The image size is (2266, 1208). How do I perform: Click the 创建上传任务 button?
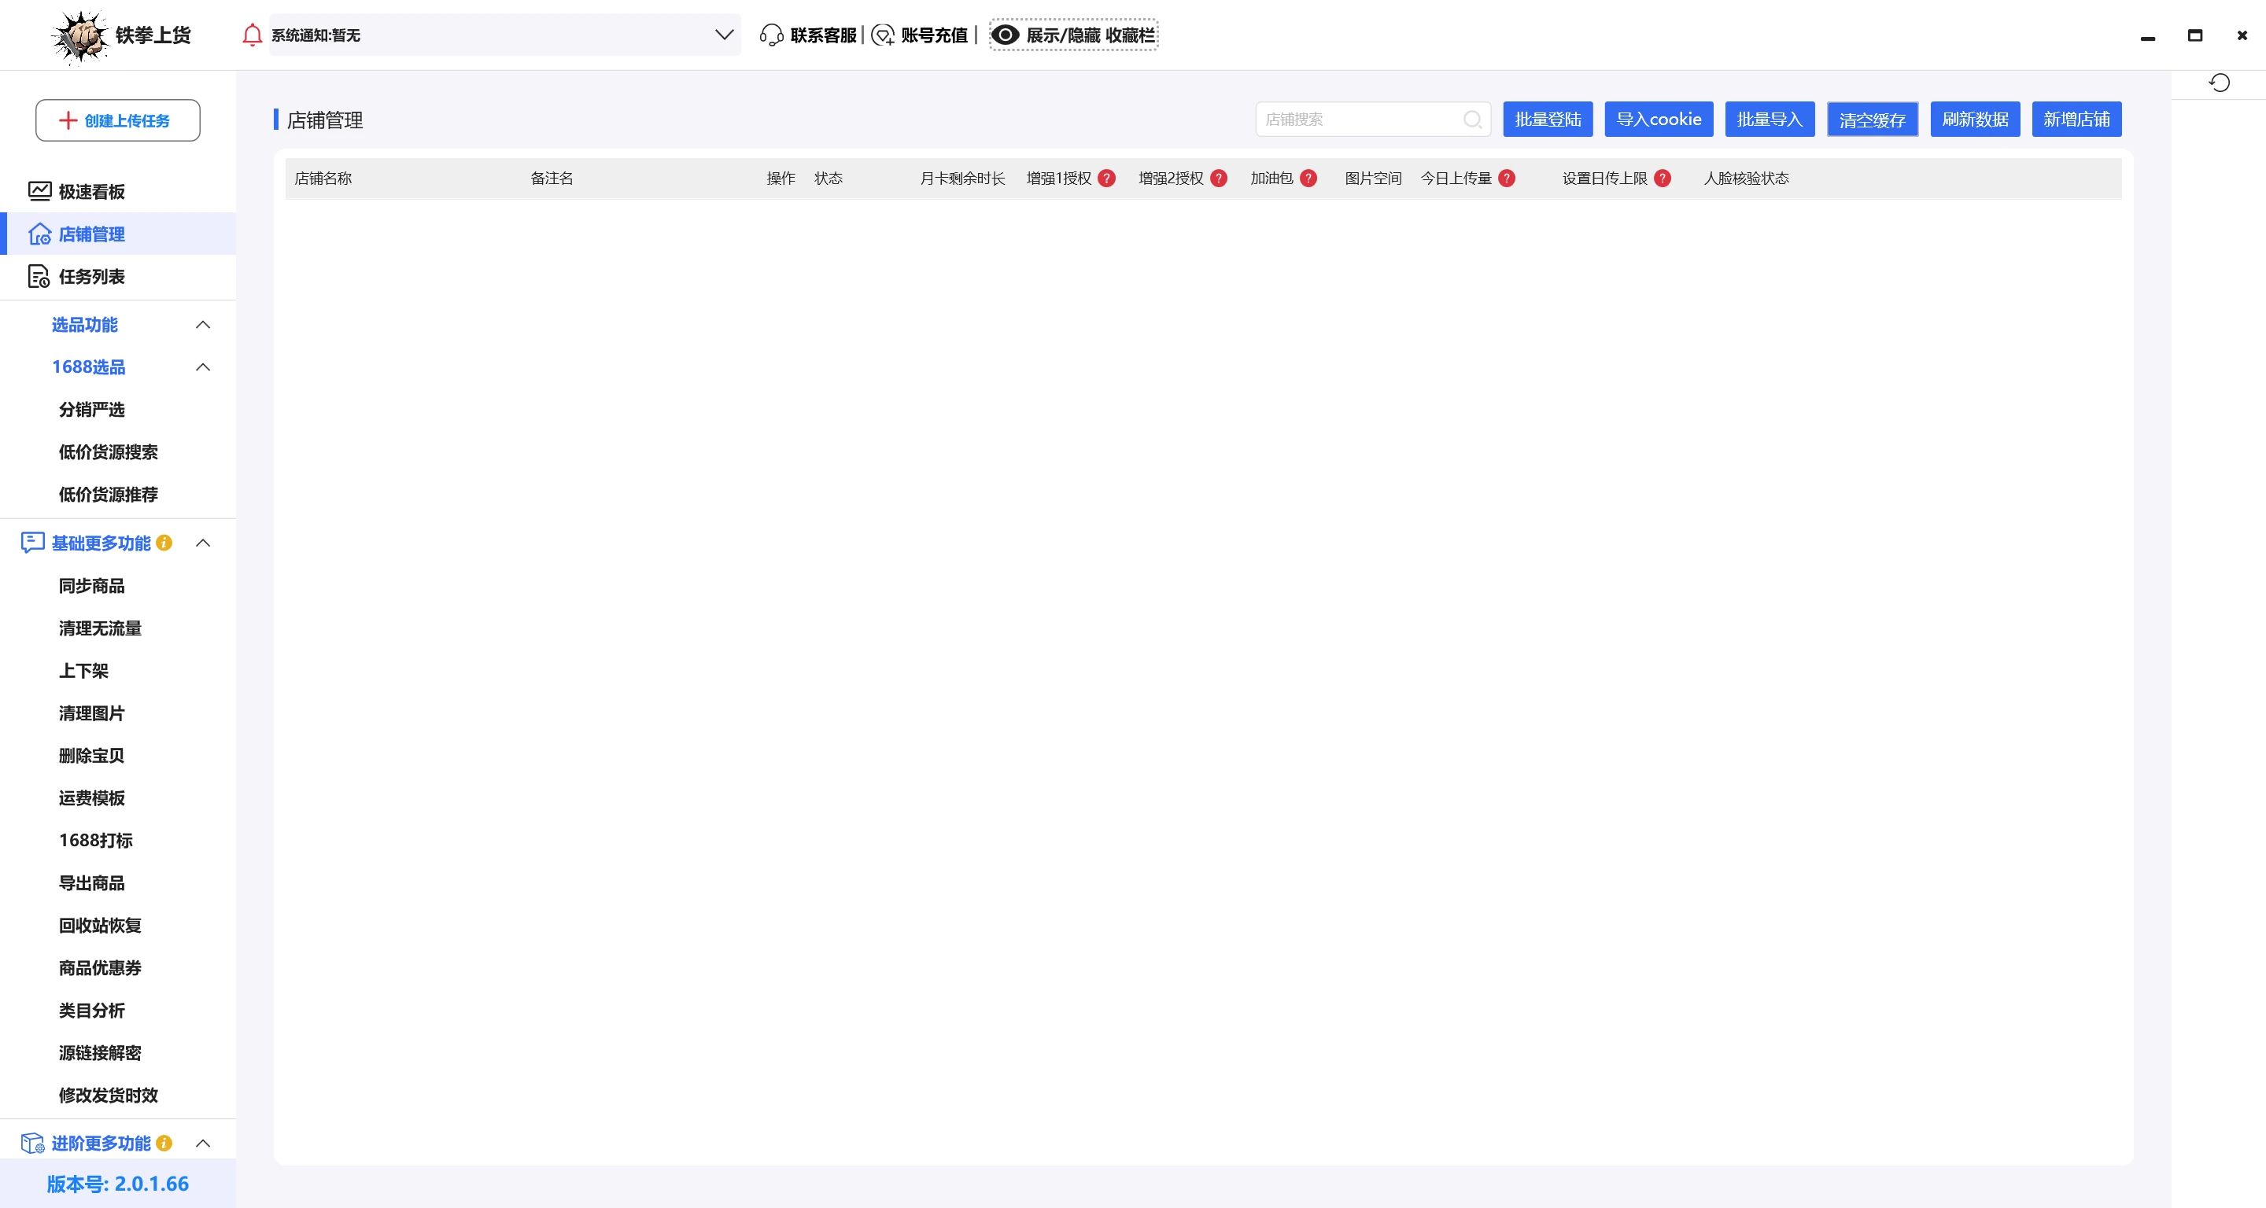118,120
